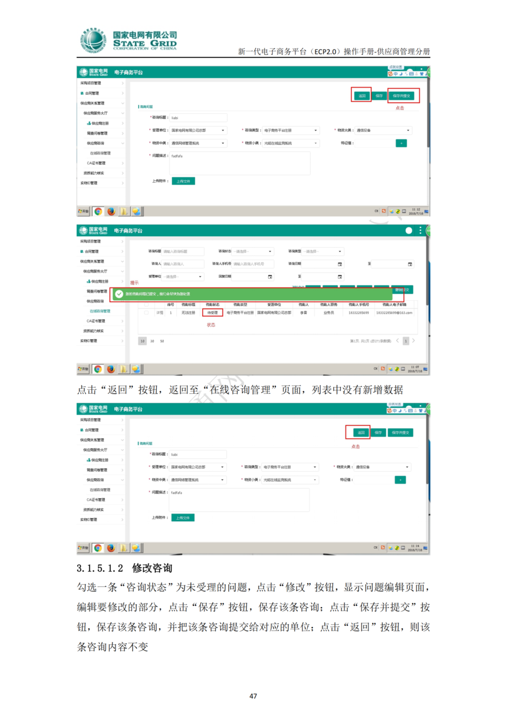Select page size 50 in pagination control
507x716 pixels.
[x=163, y=340]
